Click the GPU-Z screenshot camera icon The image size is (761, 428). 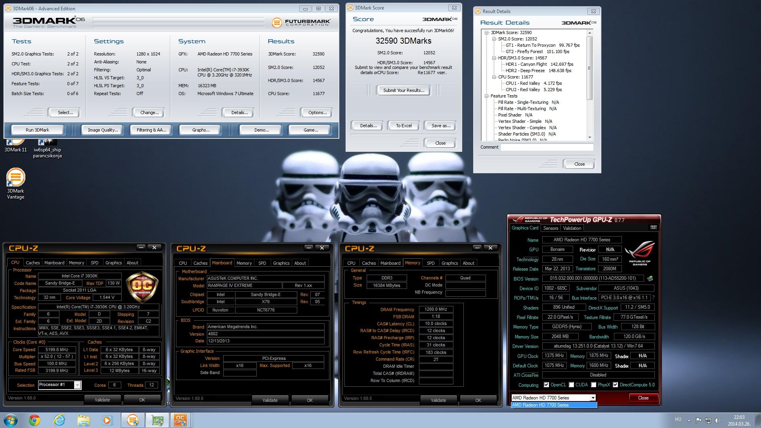pos(654,227)
